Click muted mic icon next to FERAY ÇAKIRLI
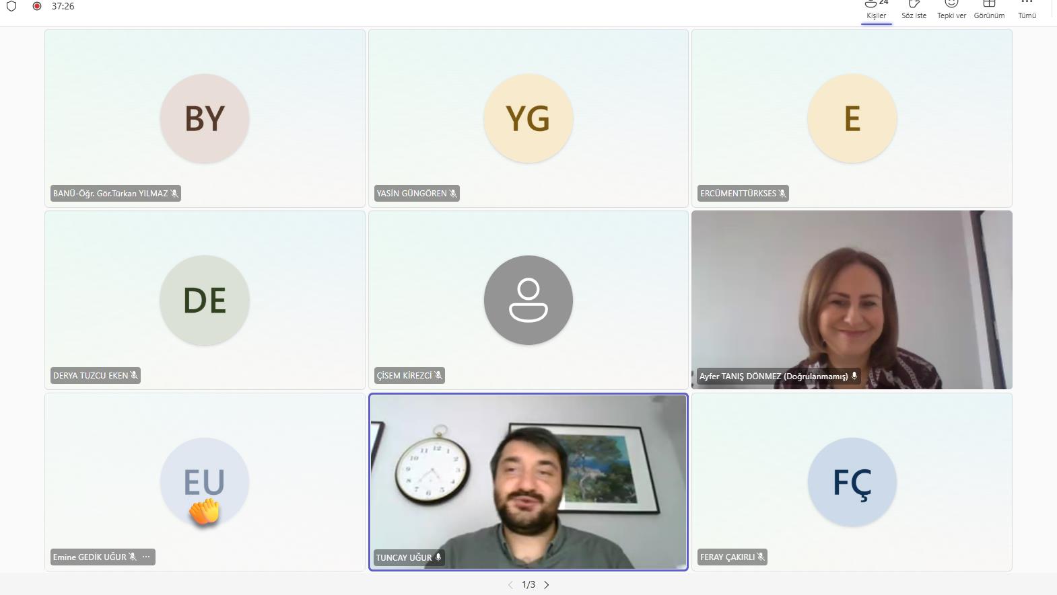This screenshot has width=1057, height=595. point(761,557)
